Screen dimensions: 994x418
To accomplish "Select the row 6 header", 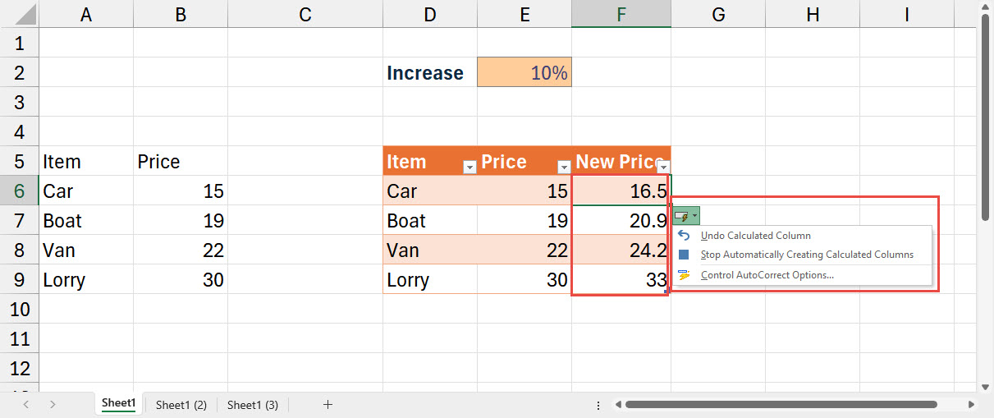I will [x=20, y=191].
